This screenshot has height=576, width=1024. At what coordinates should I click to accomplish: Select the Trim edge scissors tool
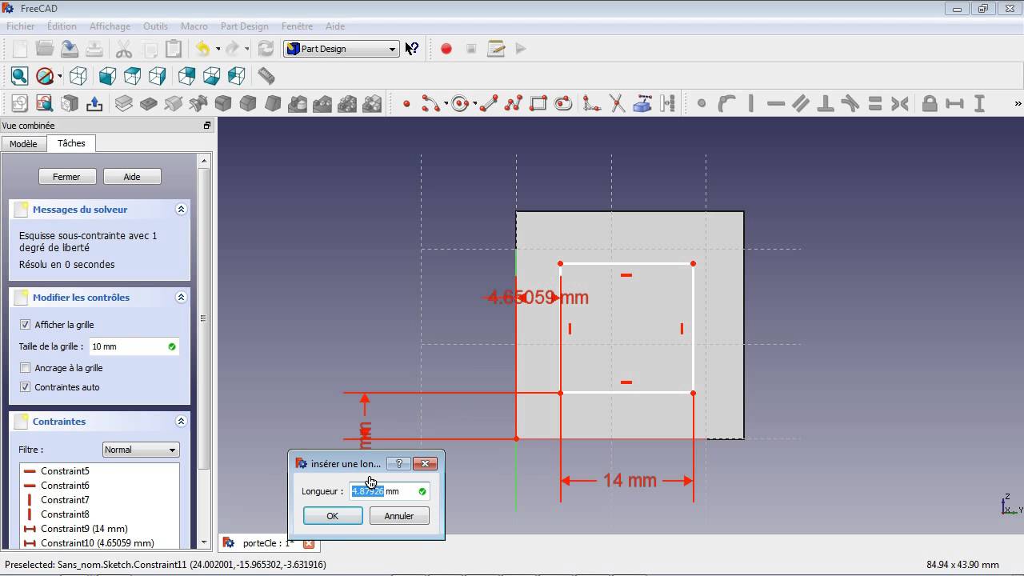[x=617, y=103]
